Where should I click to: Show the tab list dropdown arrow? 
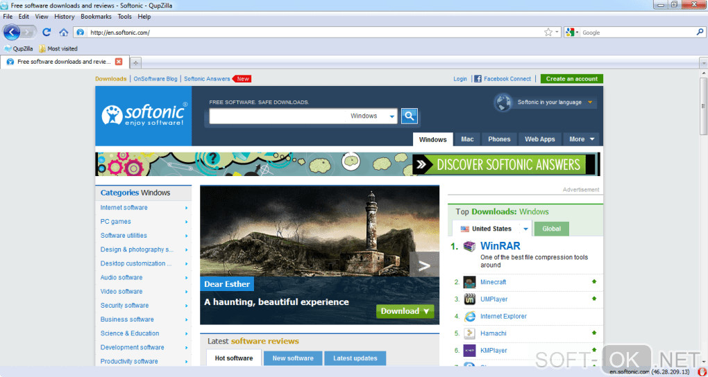coord(703,62)
